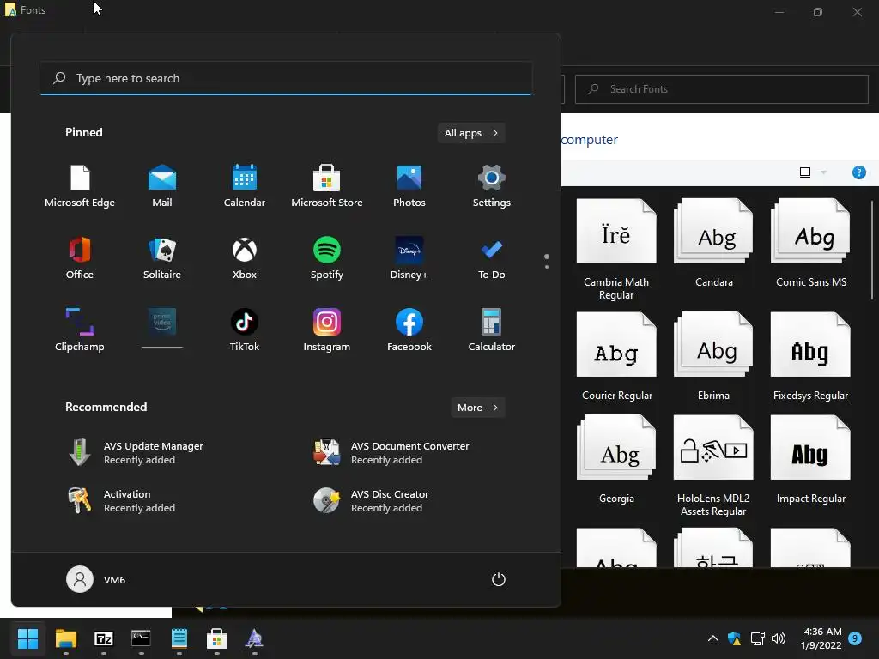The image size is (879, 659).
Task: Select Fixedsys Regular font
Action: point(810,356)
